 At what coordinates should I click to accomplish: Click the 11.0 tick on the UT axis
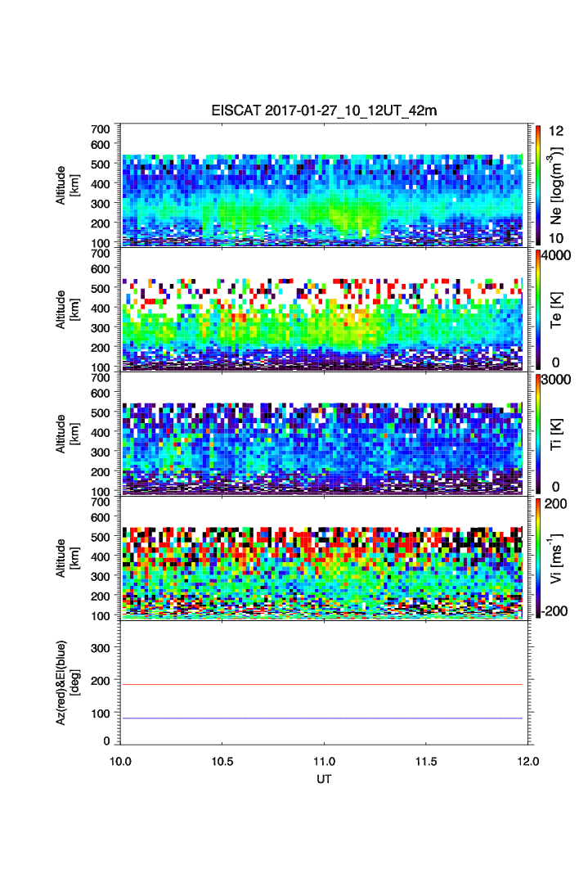[325, 761]
